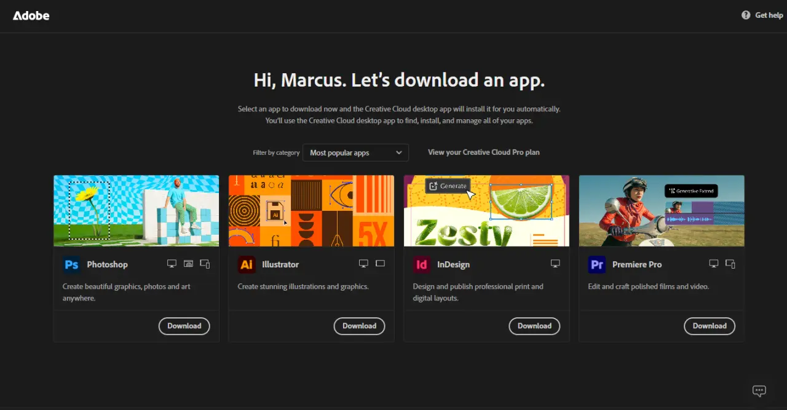Screen dimensions: 787x410
Task: Click the Photoshop Ps app icon
Action: point(71,265)
